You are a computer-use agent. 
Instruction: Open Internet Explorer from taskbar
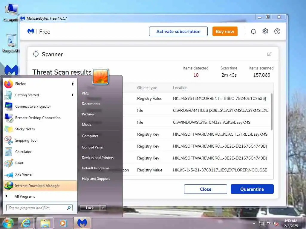click(26, 223)
